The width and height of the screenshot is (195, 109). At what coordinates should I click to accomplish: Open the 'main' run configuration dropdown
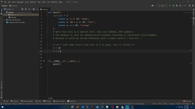[x=162, y=5]
